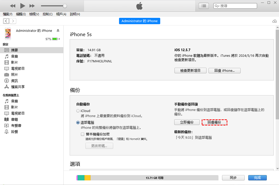This screenshot has width=279, height=185.
Task: Click the 立即備份 Back Up Now button
Action: (187, 122)
